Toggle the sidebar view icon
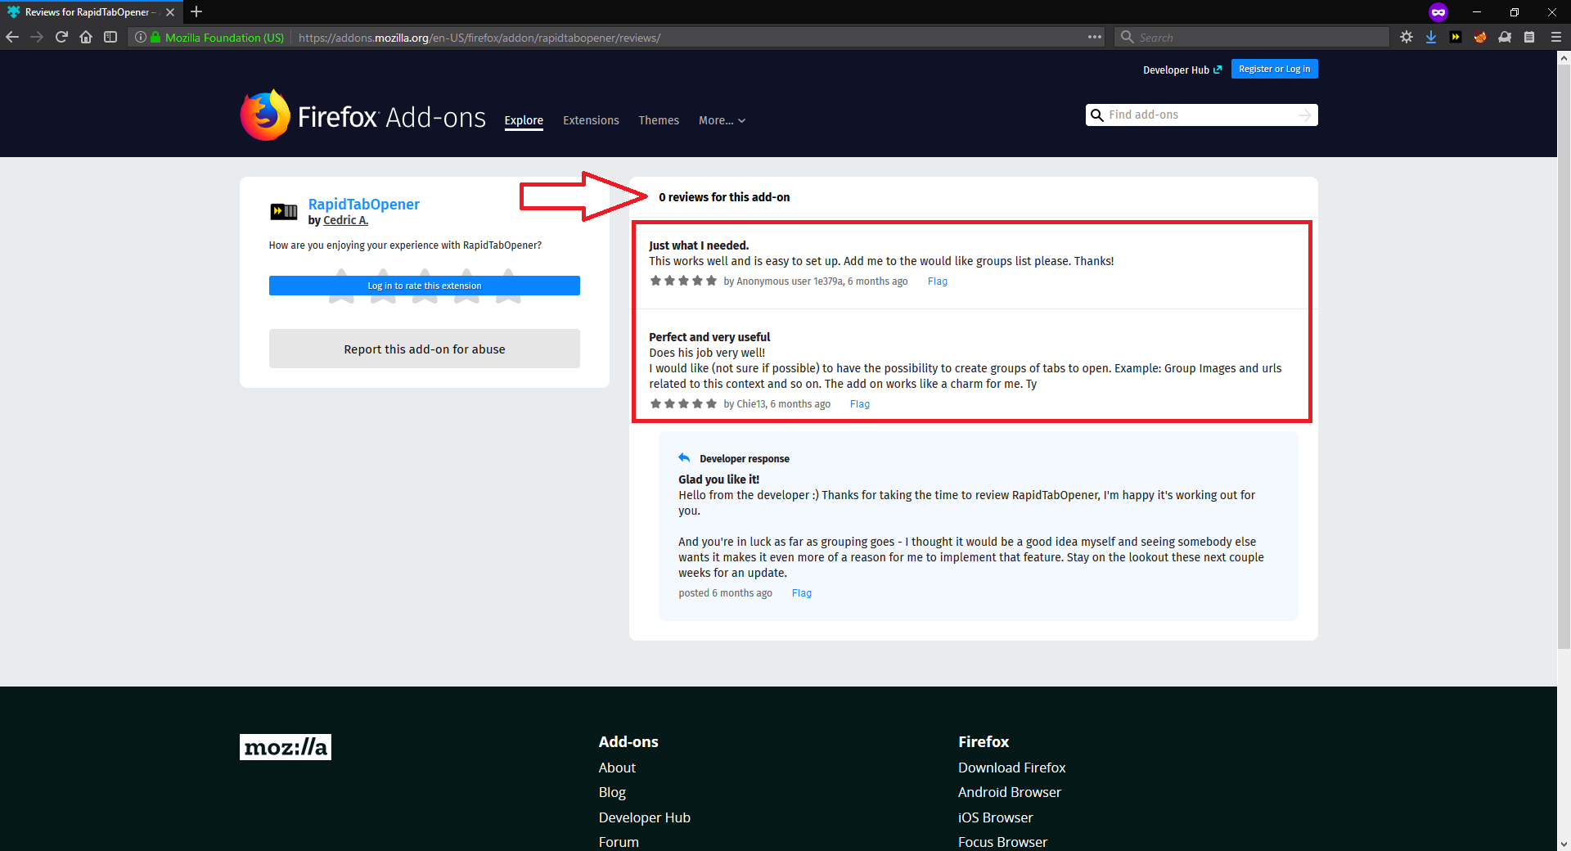 click(110, 37)
